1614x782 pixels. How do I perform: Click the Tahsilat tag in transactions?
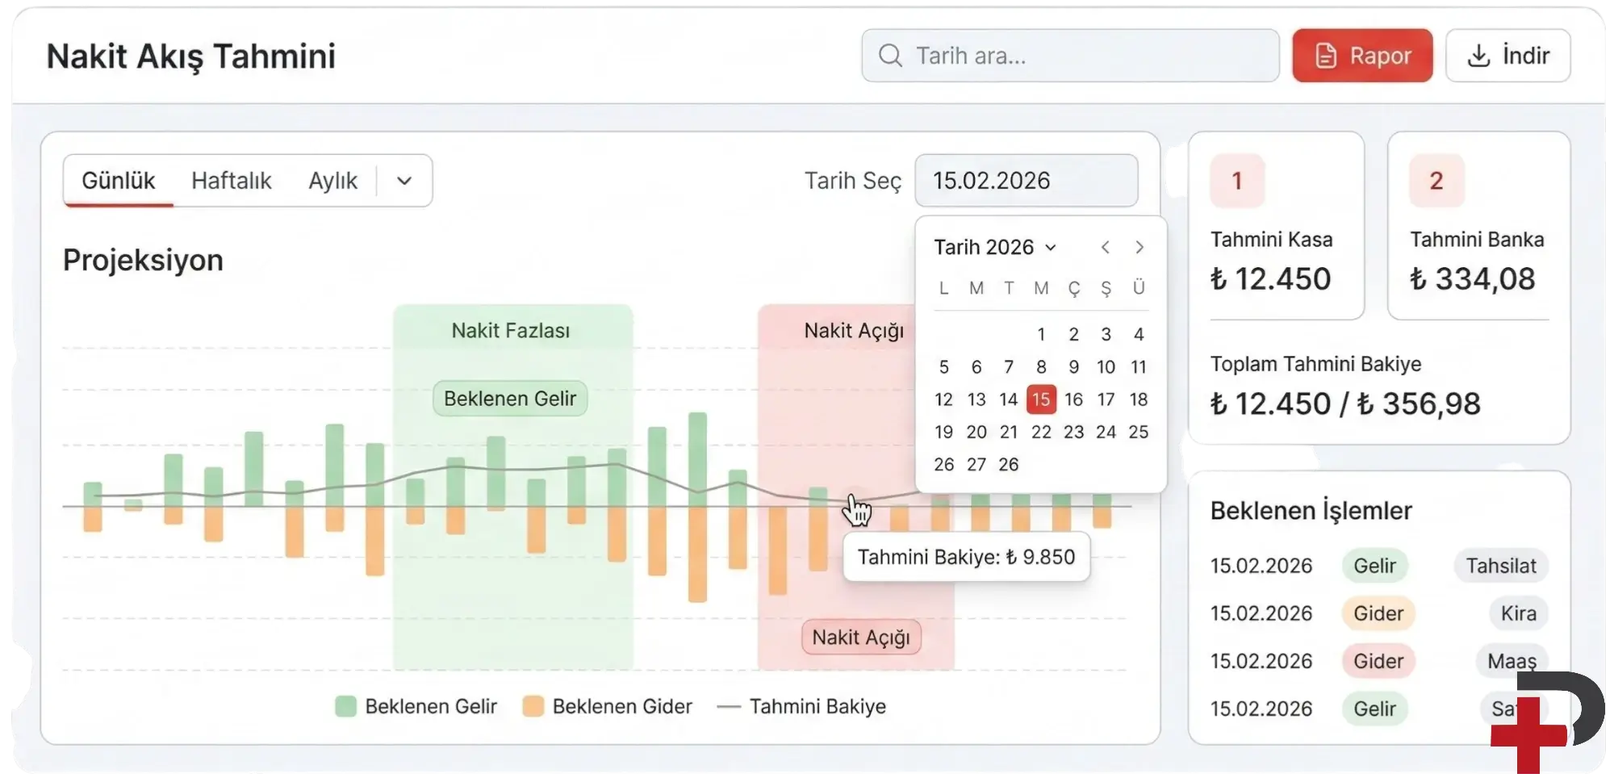click(x=1501, y=566)
